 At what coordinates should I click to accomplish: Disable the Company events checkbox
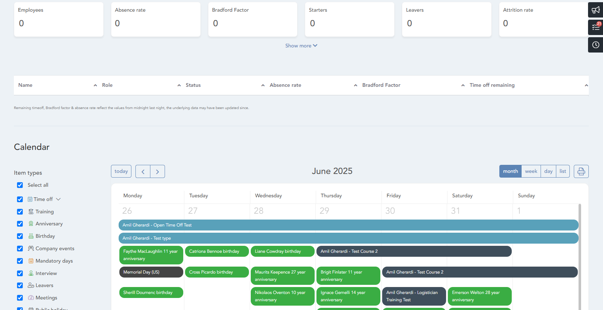pos(20,249)
